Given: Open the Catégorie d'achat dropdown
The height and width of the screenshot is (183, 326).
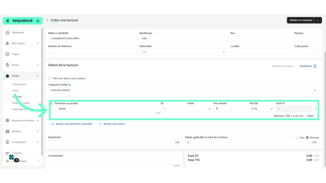Looking at the screenshot, I should (183, 90).
